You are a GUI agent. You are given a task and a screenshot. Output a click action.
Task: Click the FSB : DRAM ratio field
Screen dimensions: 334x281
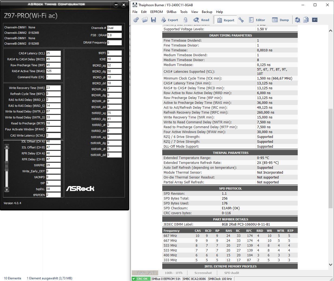pos(114,35)
